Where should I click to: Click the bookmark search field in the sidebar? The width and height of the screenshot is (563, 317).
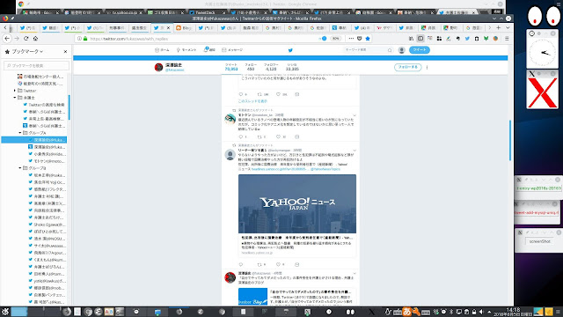pos(36,65)
